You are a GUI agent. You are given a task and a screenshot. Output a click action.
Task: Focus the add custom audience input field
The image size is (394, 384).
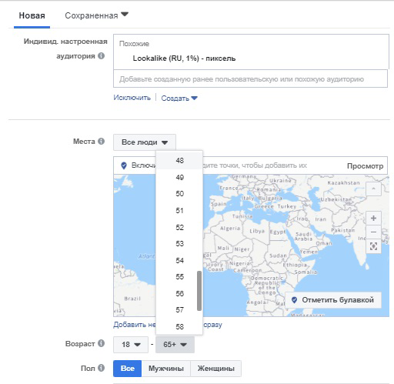point(250,79)
